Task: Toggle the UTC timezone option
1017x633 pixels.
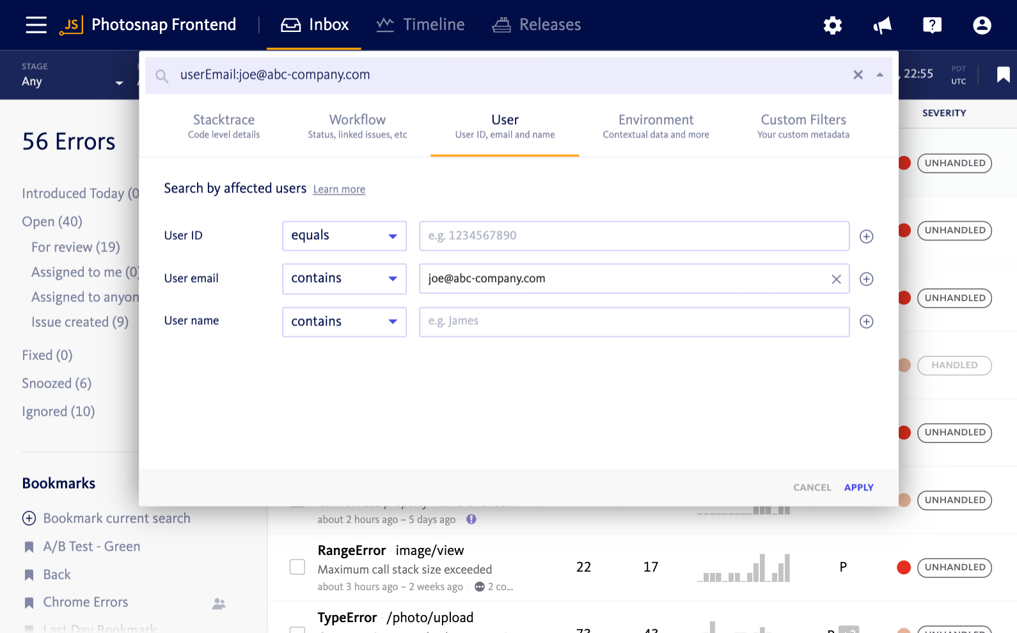Action: click(x=958, y=82)
